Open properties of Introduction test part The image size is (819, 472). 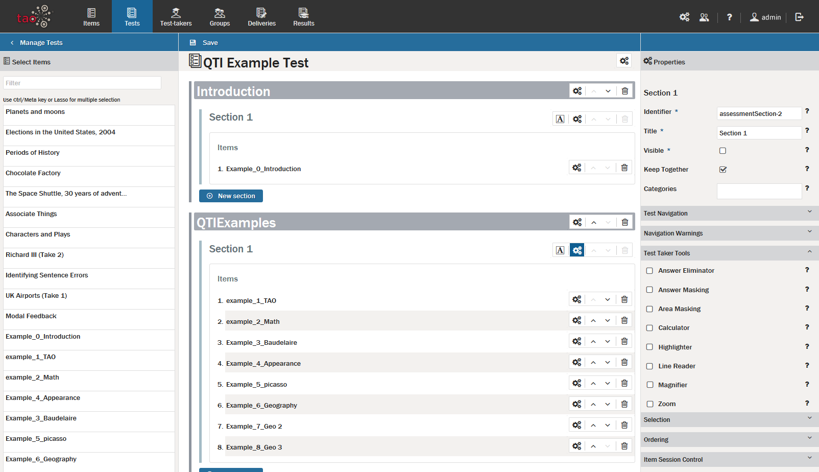(577, 91)
